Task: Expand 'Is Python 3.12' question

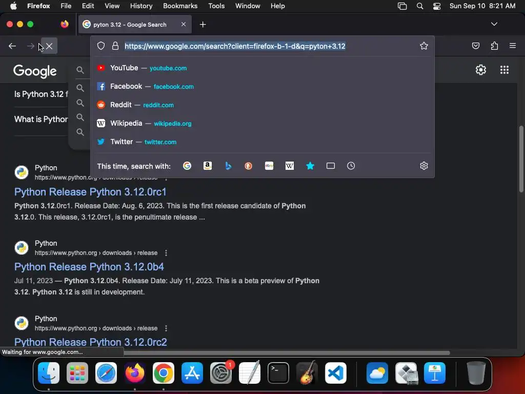Action: coord(41,94)
